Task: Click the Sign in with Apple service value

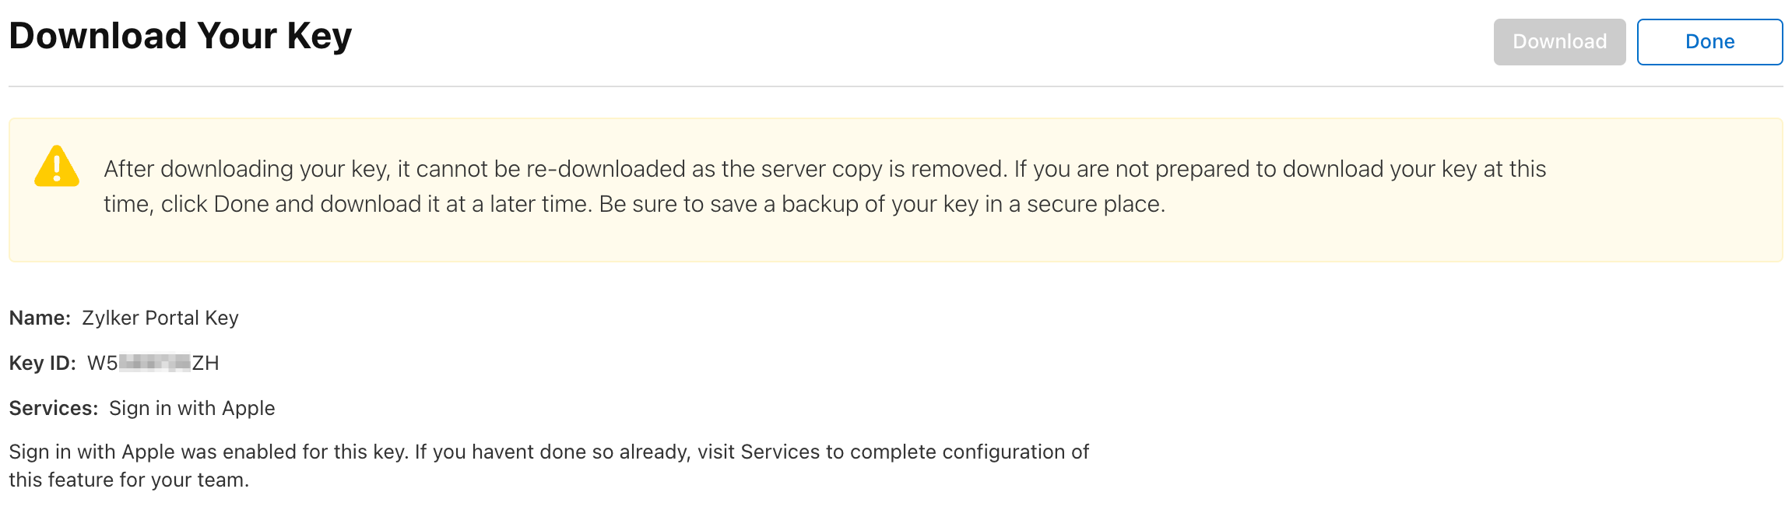Action: [x=192, y=409]
